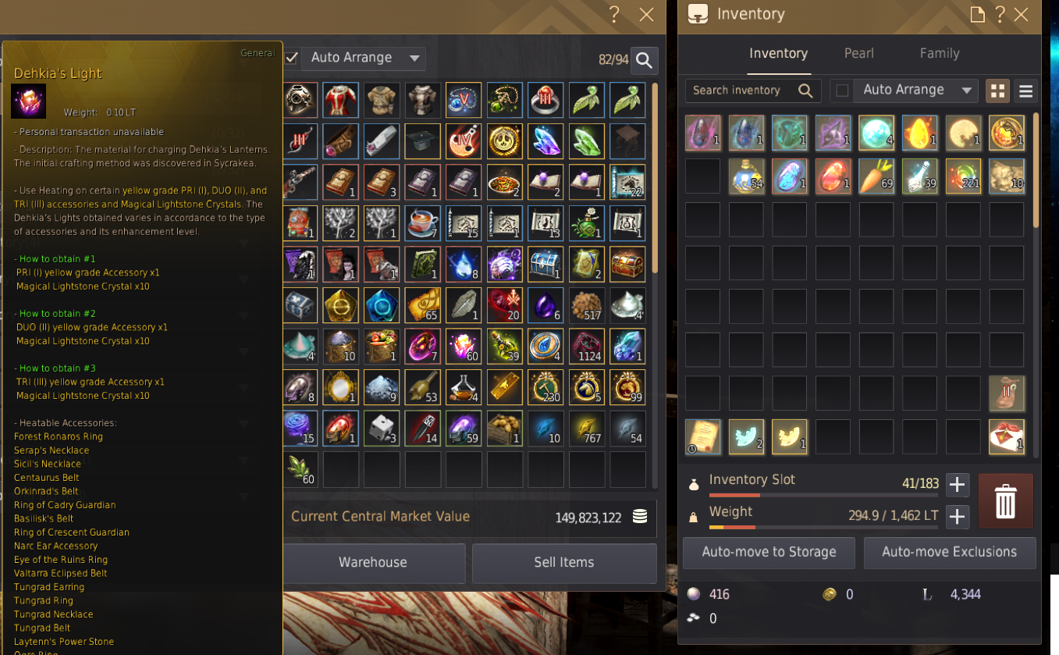Image resolution: width=1059 pixels, height=655 pixels.
Task: Click the silver coin stack market value icon
Action: coord(640,516)
